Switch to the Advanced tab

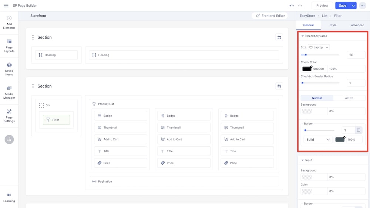click(x=357, y=25)
